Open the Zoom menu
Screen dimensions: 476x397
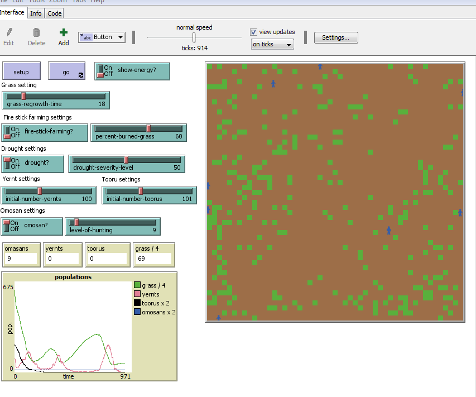click(x=57, y=1)
